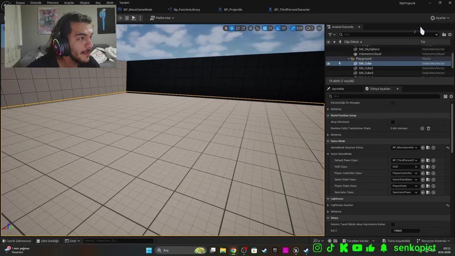Click the skip frame button
The width and height of the screenshot is (455, 256).
[x=120, y=18]
